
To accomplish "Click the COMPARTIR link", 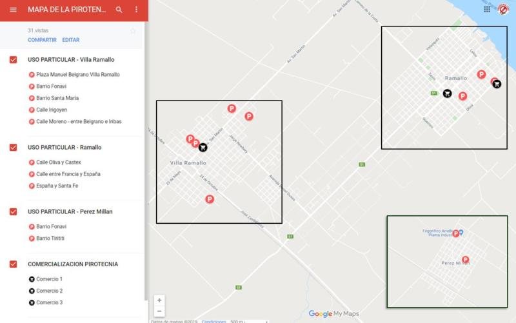I will (42, 40).
